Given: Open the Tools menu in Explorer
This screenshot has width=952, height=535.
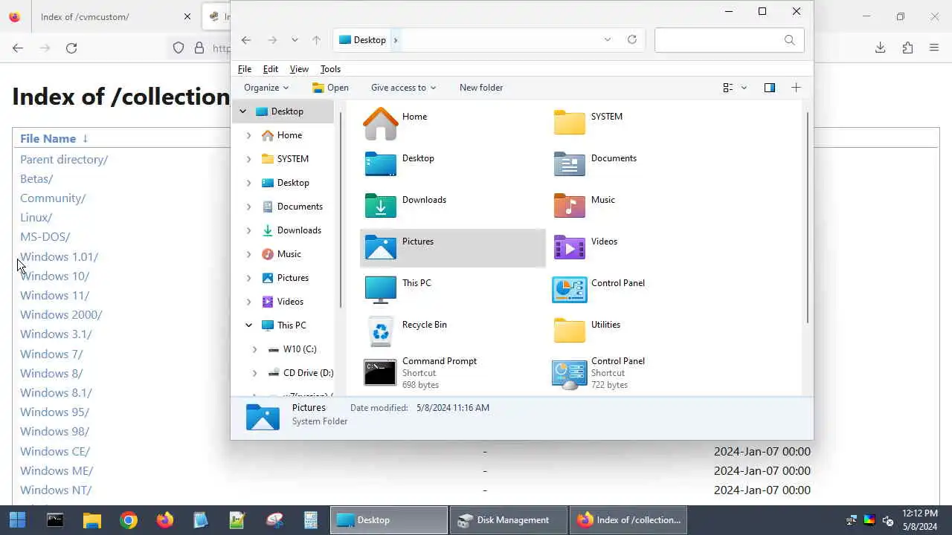Looking at the screenshot, I should (330, 69).
